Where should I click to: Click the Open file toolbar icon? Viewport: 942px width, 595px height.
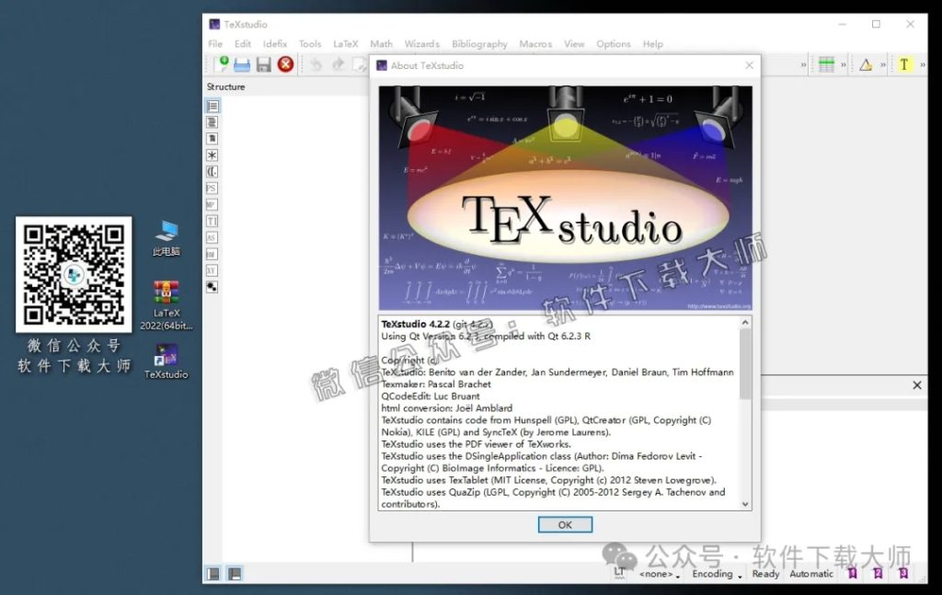(242, 64)
